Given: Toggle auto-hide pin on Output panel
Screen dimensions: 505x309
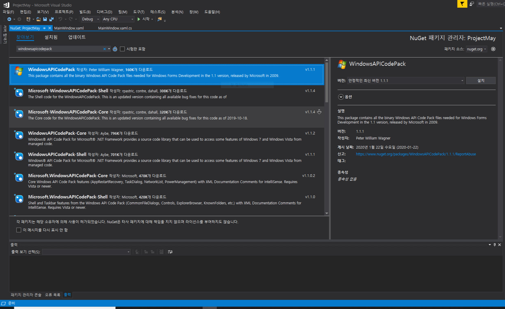Looking at the screenshot, I should point(495,245).
